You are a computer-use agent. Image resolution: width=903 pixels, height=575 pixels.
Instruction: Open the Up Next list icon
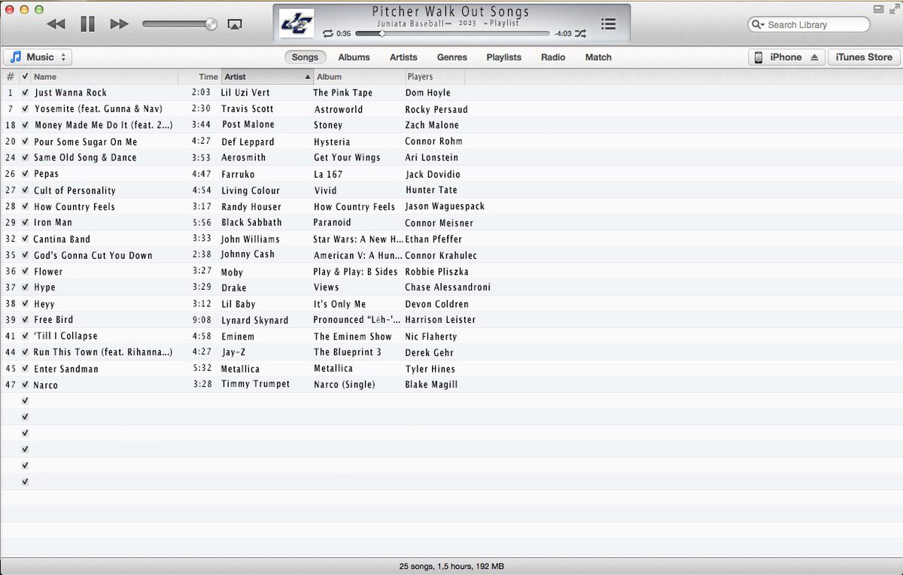(x=608, y=24)
